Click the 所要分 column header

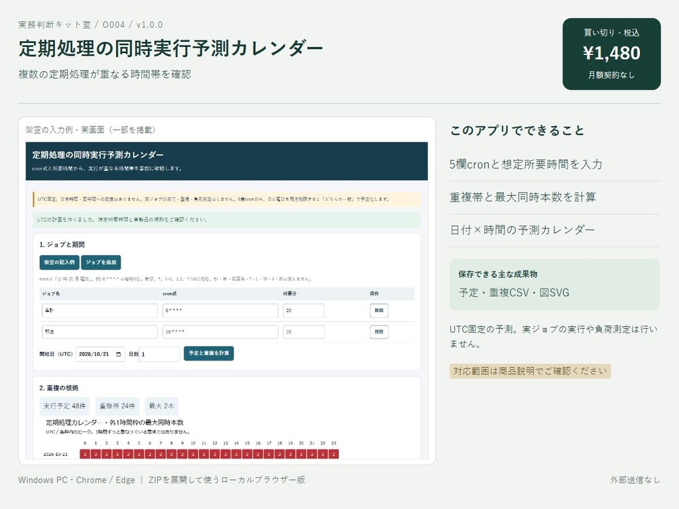[x=290, y=294]
